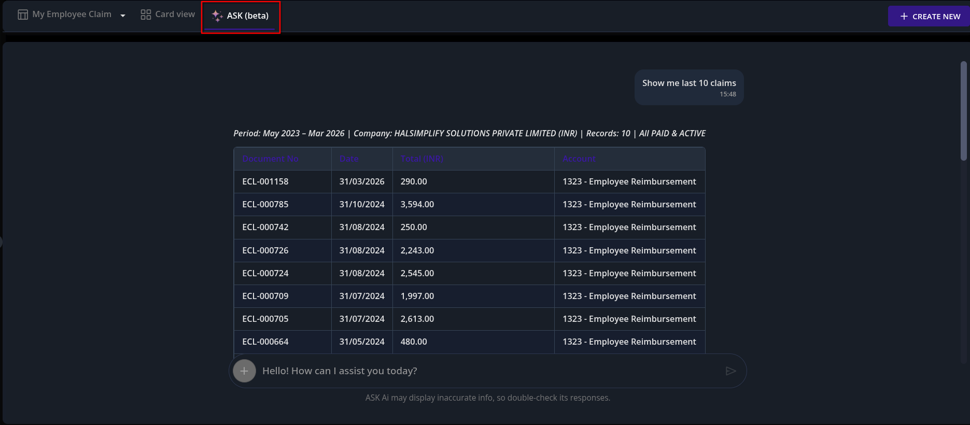
Task: Switch to the Card view label
Action: (175, 15)
